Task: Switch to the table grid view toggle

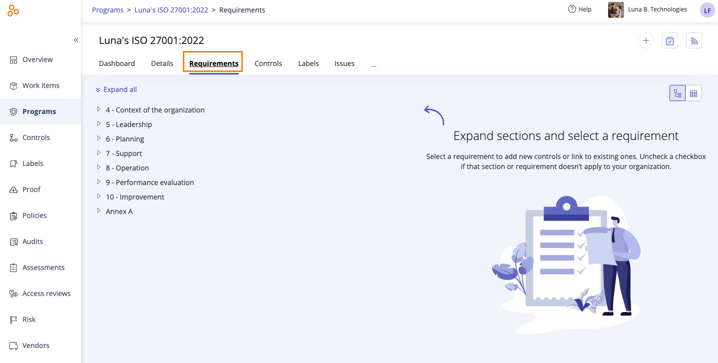Action: point(694,93)
